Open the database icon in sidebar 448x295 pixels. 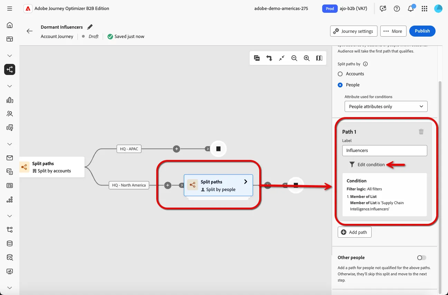coord(10,244)
